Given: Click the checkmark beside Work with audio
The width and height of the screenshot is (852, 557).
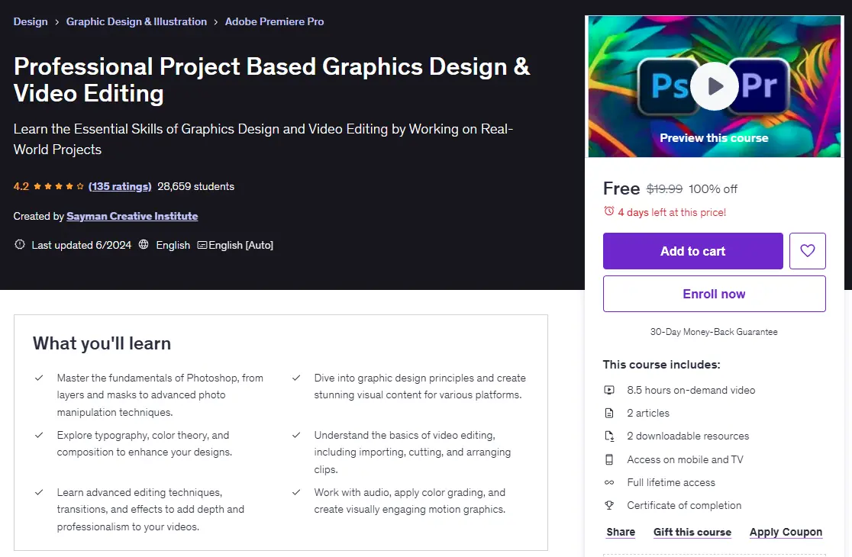Looking at the screenshot, I should [x=296, y=492].
